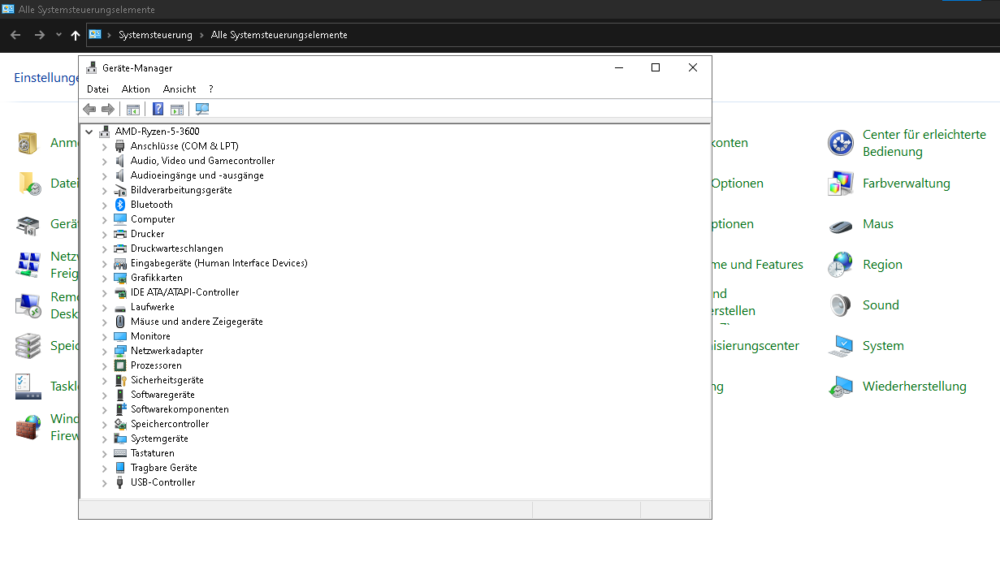Select the Laufwerke row label

tap(153, 307)
